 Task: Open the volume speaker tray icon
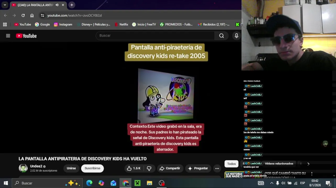(x=283, y=183)
